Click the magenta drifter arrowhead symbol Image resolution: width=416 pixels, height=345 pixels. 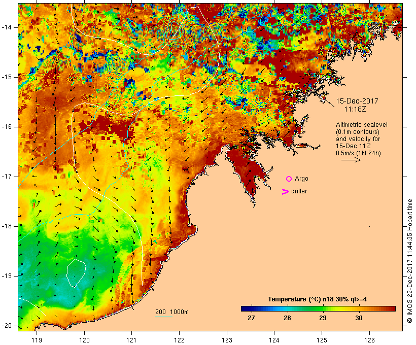pos(285,192)
